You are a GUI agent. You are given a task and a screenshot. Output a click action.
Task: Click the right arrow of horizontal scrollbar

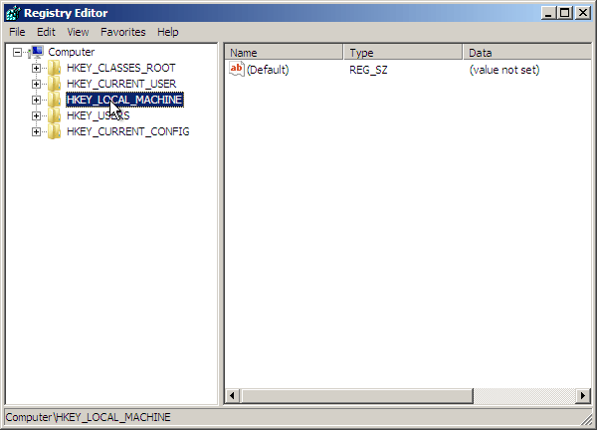(x=583, y=396)
